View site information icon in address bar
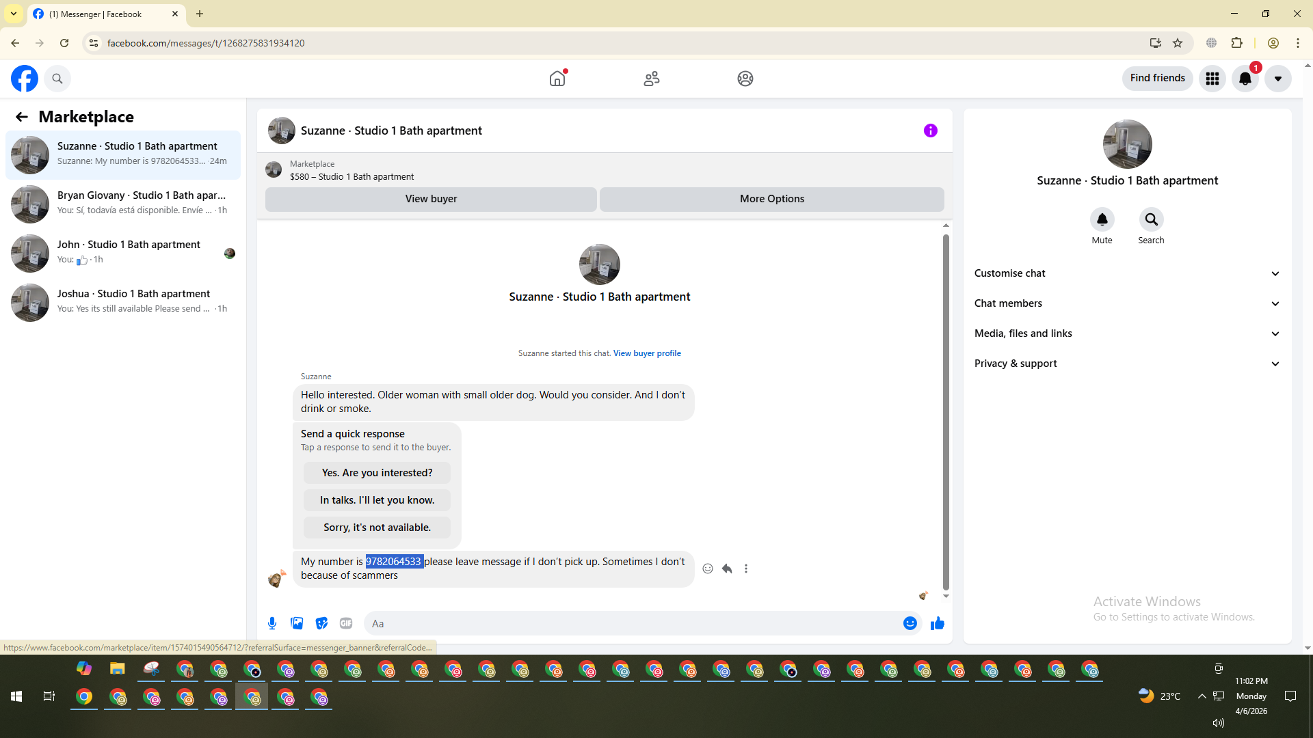Screen dimensions: 1313x738 (x=94, y=43)
